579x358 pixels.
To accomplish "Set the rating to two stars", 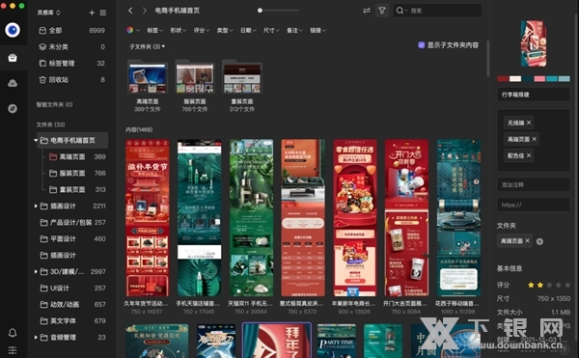I will point(540,285).
